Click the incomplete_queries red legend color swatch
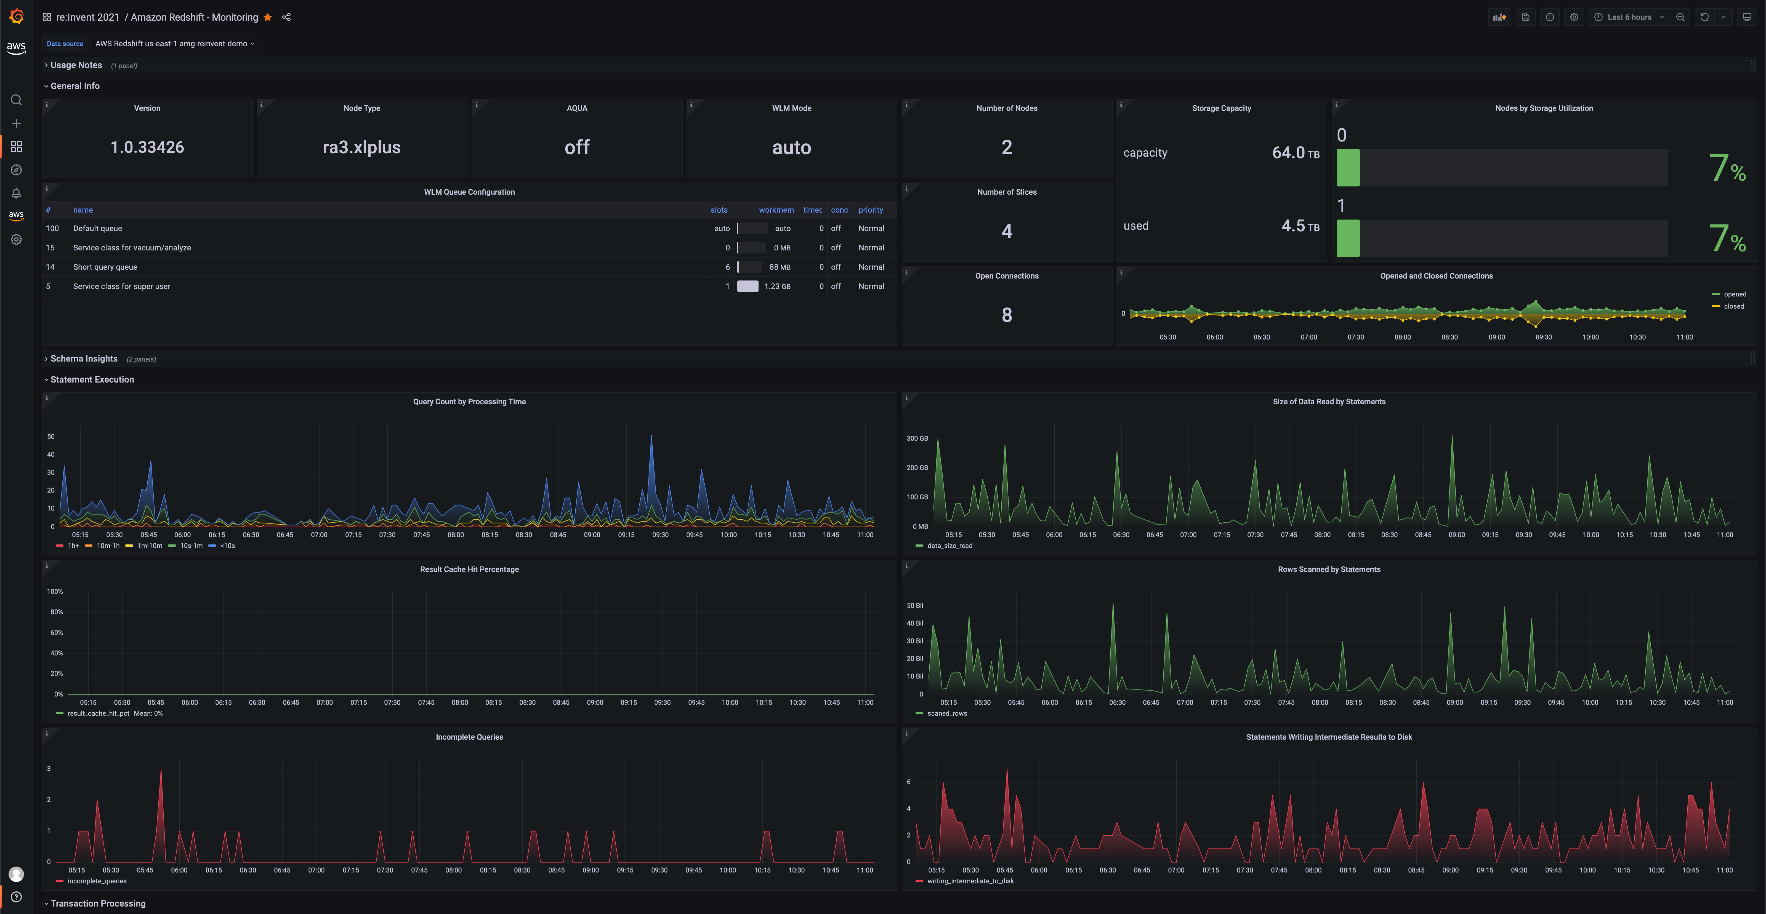The height and width of the screenshot is (914, 1766). tap(60, 881)
